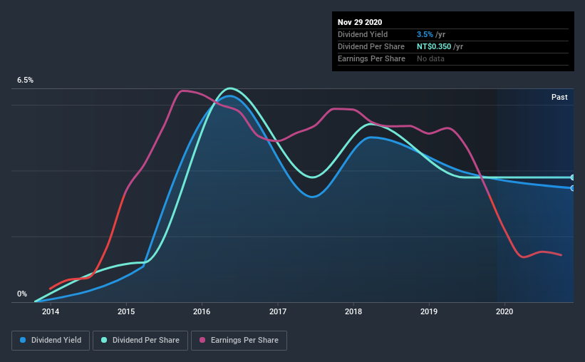This screenshot has height=362, width=585.
Task: Toggle the Earnings Per Share legend button
Action: click(239, 341)
